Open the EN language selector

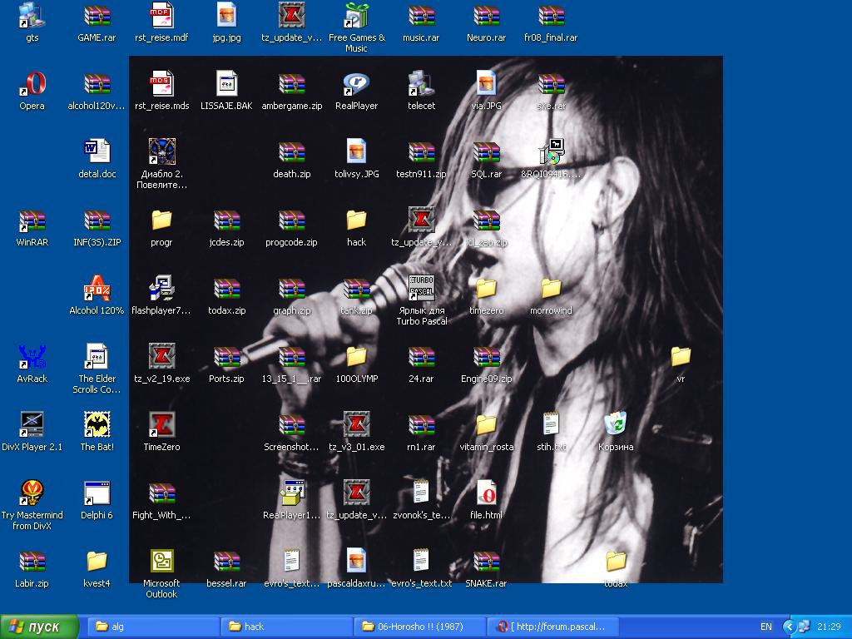765,627
